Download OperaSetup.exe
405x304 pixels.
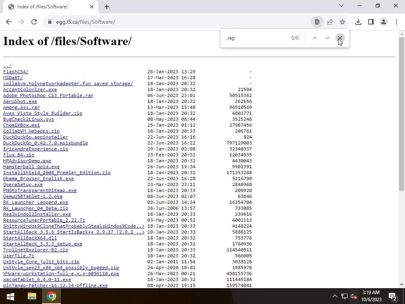[23, 184]
